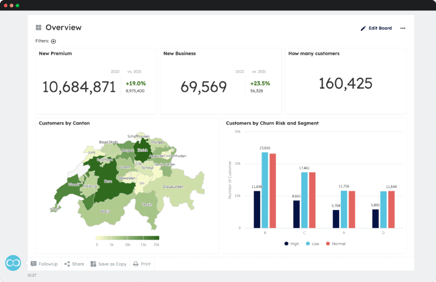Select the Luzern canton on the map
This screenshot has height=282, width=436.
(x=125, y=168)
